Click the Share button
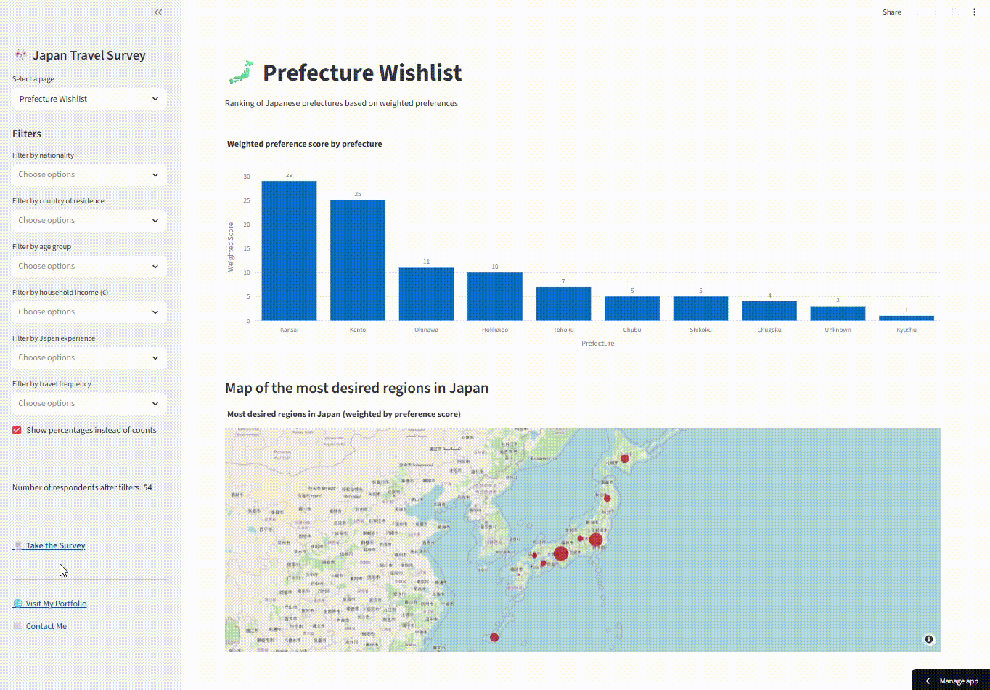 point(891,12)
